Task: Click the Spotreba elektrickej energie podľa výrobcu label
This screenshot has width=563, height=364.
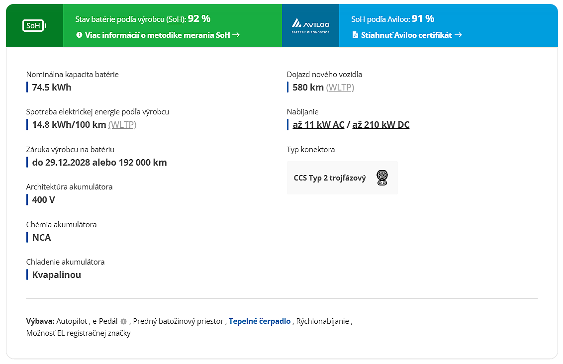Action: pos(97,112)
